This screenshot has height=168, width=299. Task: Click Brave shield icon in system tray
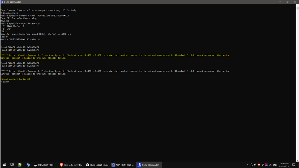[259, 165]
